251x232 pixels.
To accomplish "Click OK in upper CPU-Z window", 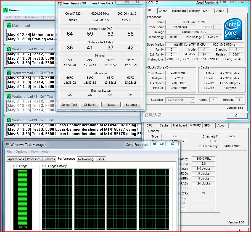I will [237, 116].
